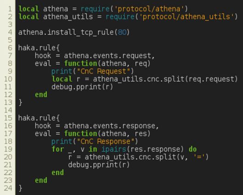Click line number 1 in the gutter

click(x=10, y=9)
